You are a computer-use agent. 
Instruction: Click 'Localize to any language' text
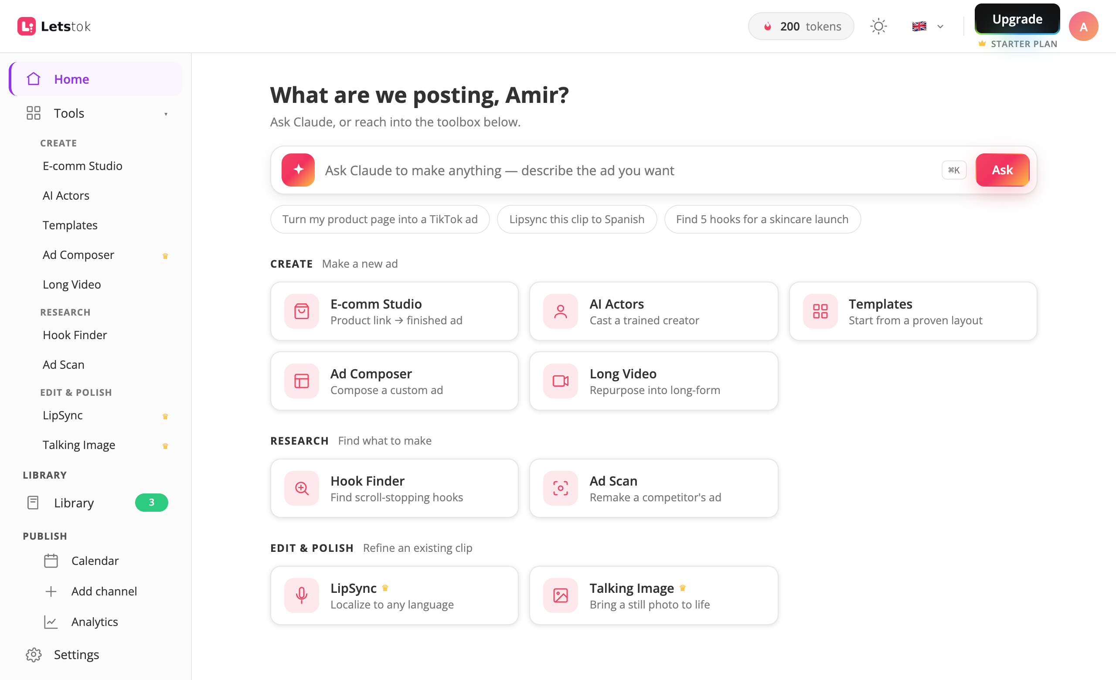coord(392,605)
